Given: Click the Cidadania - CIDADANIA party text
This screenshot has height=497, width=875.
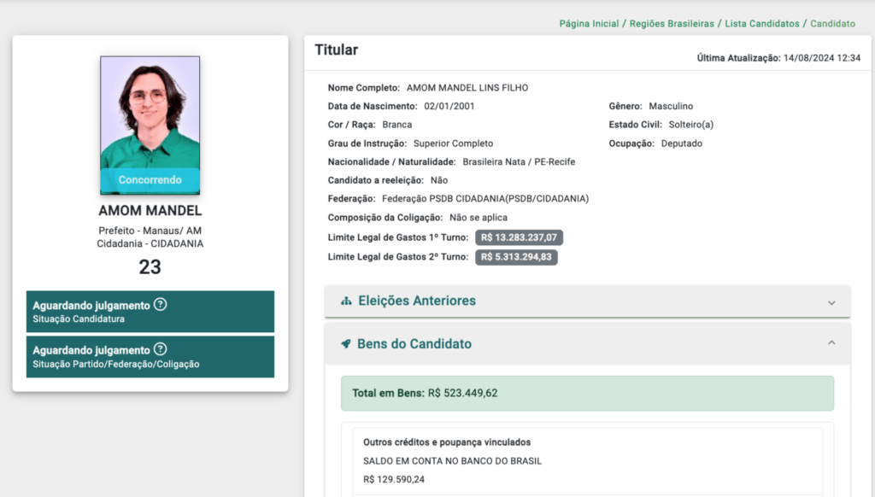Looking at the screenshot, I should pos(150,243).
